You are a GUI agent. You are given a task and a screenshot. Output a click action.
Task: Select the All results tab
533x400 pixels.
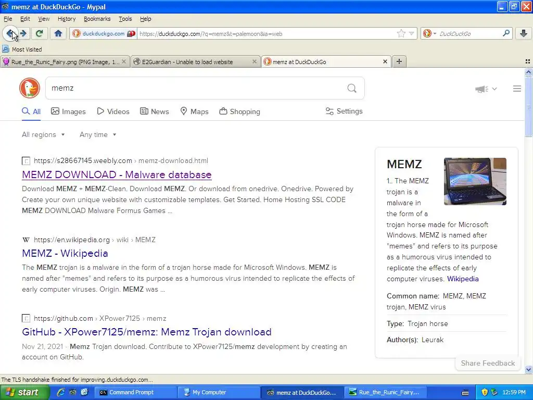pyautogui.click(x=31, y=111)
